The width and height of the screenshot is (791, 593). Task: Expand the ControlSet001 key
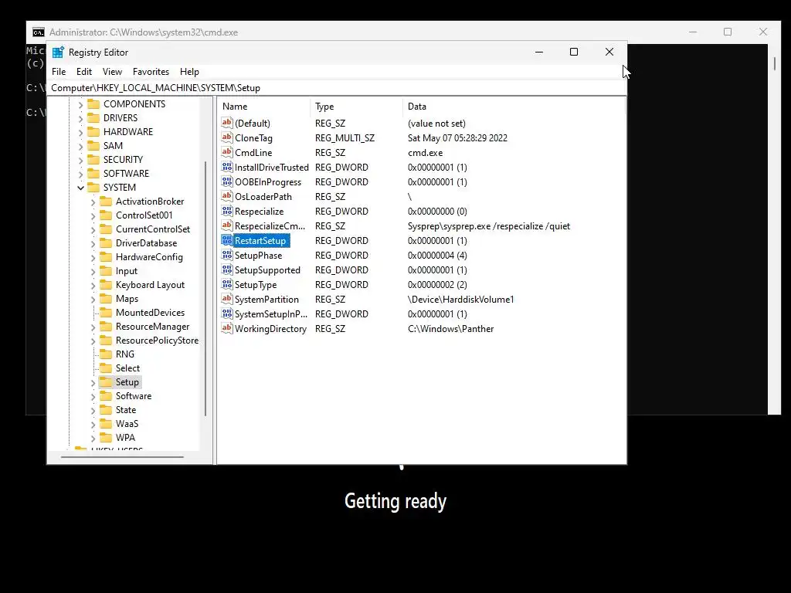click(x=93, y=215)
